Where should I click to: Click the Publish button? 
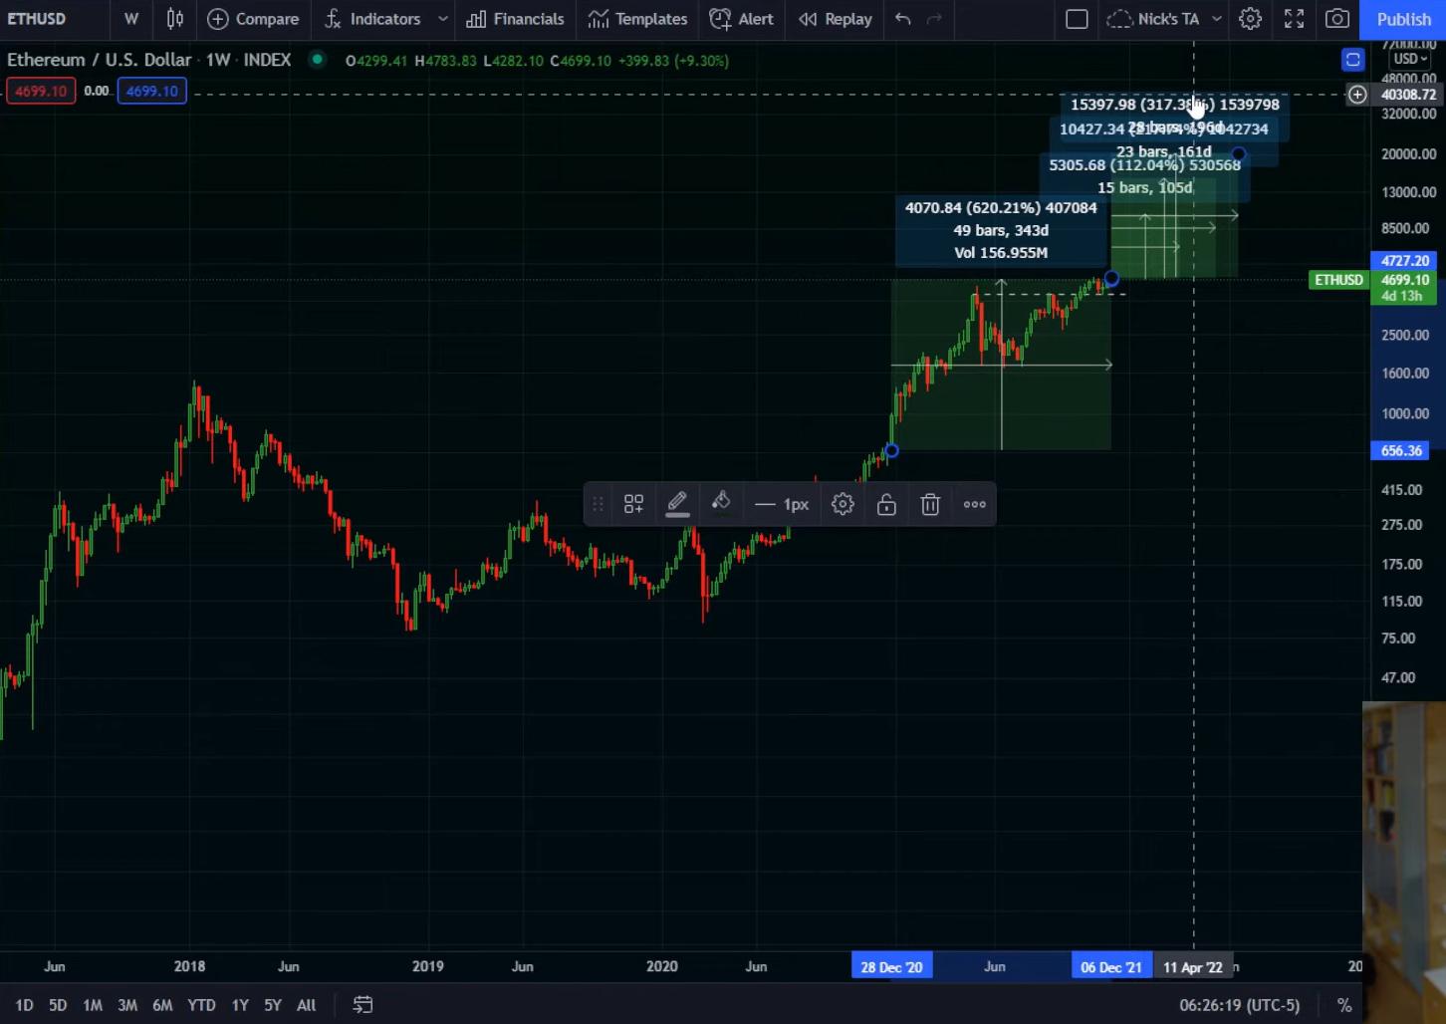point(1403,19)
